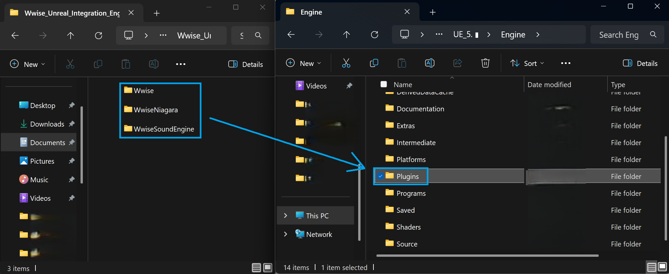Click the Search Engine input field
The image size is (669, 274).
click(627, 34)
